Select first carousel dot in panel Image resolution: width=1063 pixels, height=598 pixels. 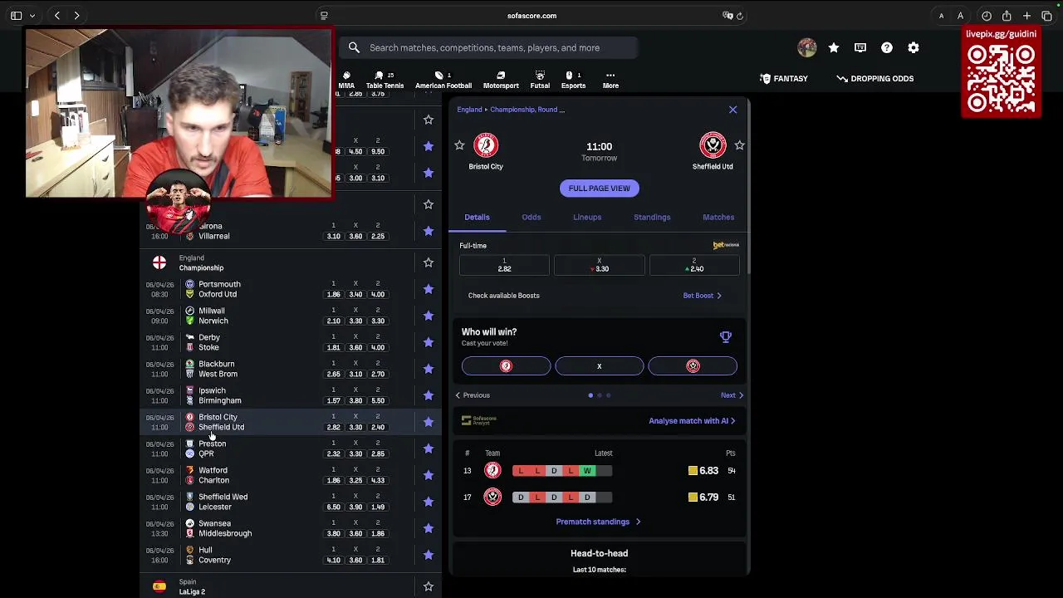pyautogui.click(x=590, y=395)
